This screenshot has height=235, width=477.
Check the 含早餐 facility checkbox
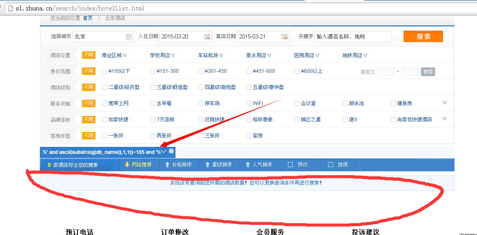pos(152,103)
